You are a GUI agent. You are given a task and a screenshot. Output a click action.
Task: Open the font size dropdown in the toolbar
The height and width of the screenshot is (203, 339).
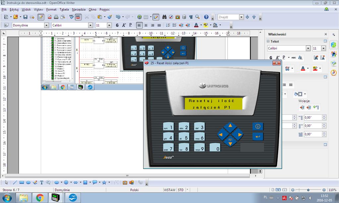click(x=109, y=25)
